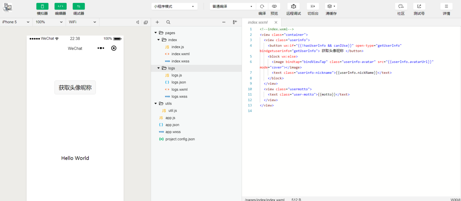Image resolution: width=461 pixels, height=201 pixels.
Task: Click the Hello World text in simulator
Action: tap(75, 158)
